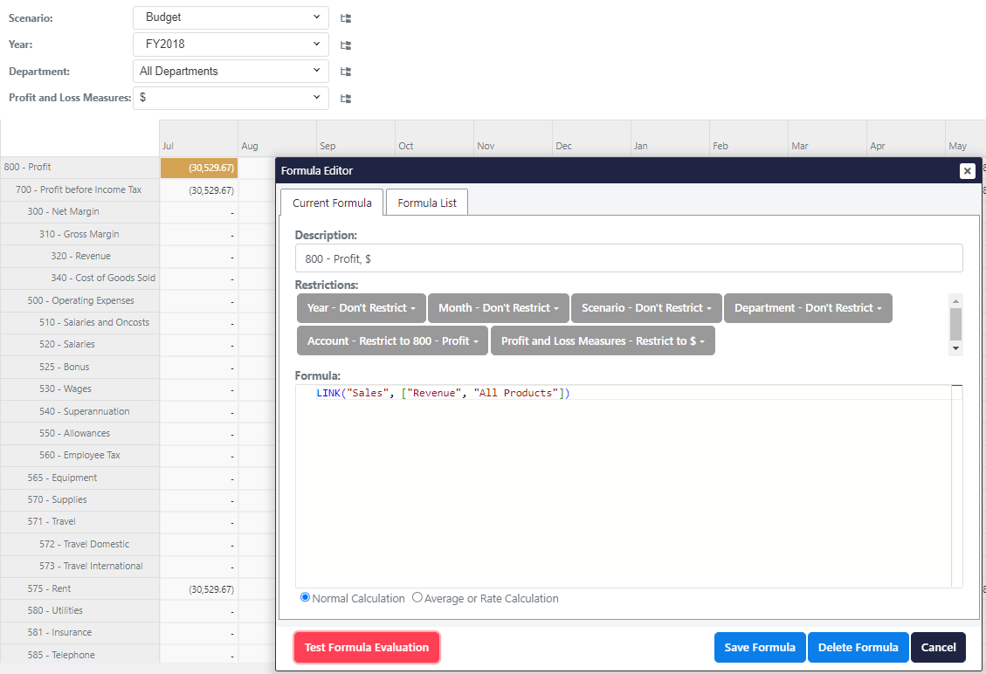This screenshot has width=986, height=674.
Task: Choose Average or Rate Calculation option
Action: (x=417, y=598)
